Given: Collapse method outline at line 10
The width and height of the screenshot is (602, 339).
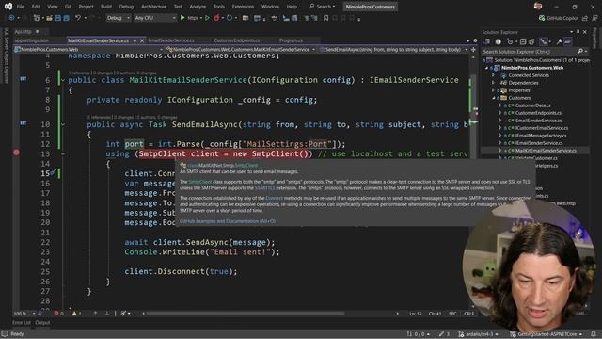Looking at the screenshot, I should 63,124.
